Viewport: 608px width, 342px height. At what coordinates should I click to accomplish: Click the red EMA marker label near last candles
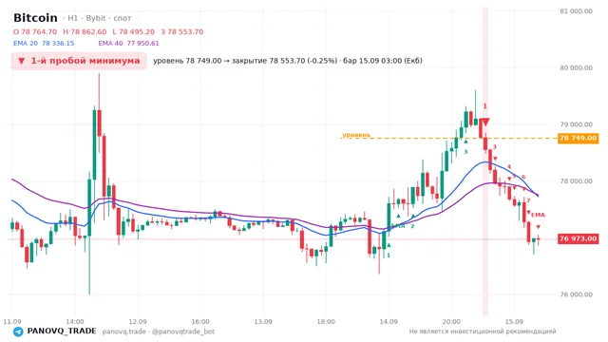coord(539,215)
